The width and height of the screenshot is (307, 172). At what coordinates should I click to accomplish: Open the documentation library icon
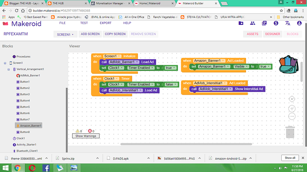[x=264, y=23]
